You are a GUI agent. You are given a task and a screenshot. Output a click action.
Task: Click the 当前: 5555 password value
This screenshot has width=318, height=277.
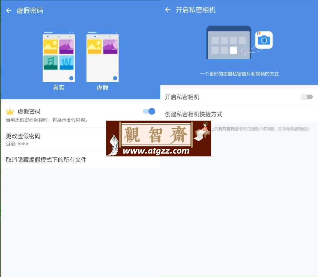coord(17,144)
